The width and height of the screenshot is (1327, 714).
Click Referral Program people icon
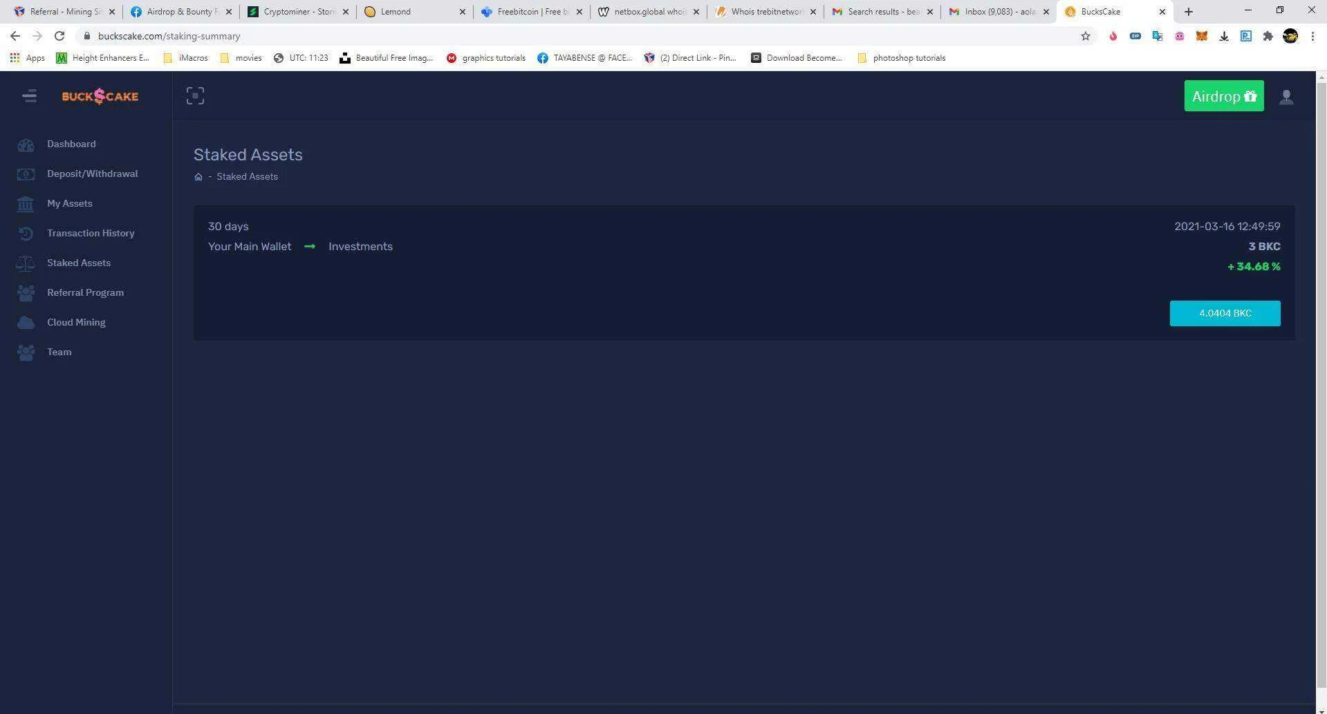click(26, 293)
